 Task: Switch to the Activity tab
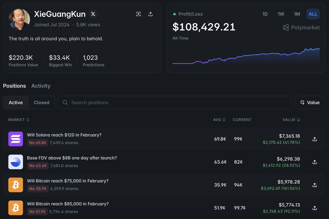click(41, 86)
